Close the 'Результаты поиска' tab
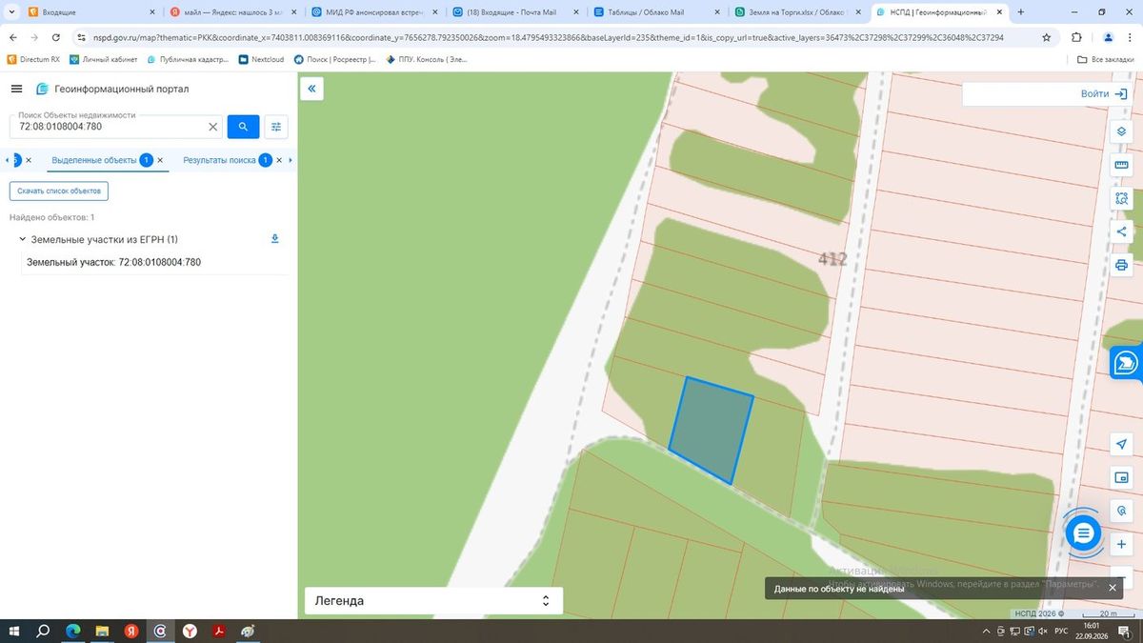1143x643 pixels. (x=279, y=160)
